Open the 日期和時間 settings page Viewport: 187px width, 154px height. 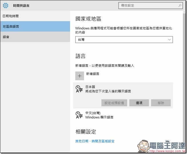[x=35, y=16]
